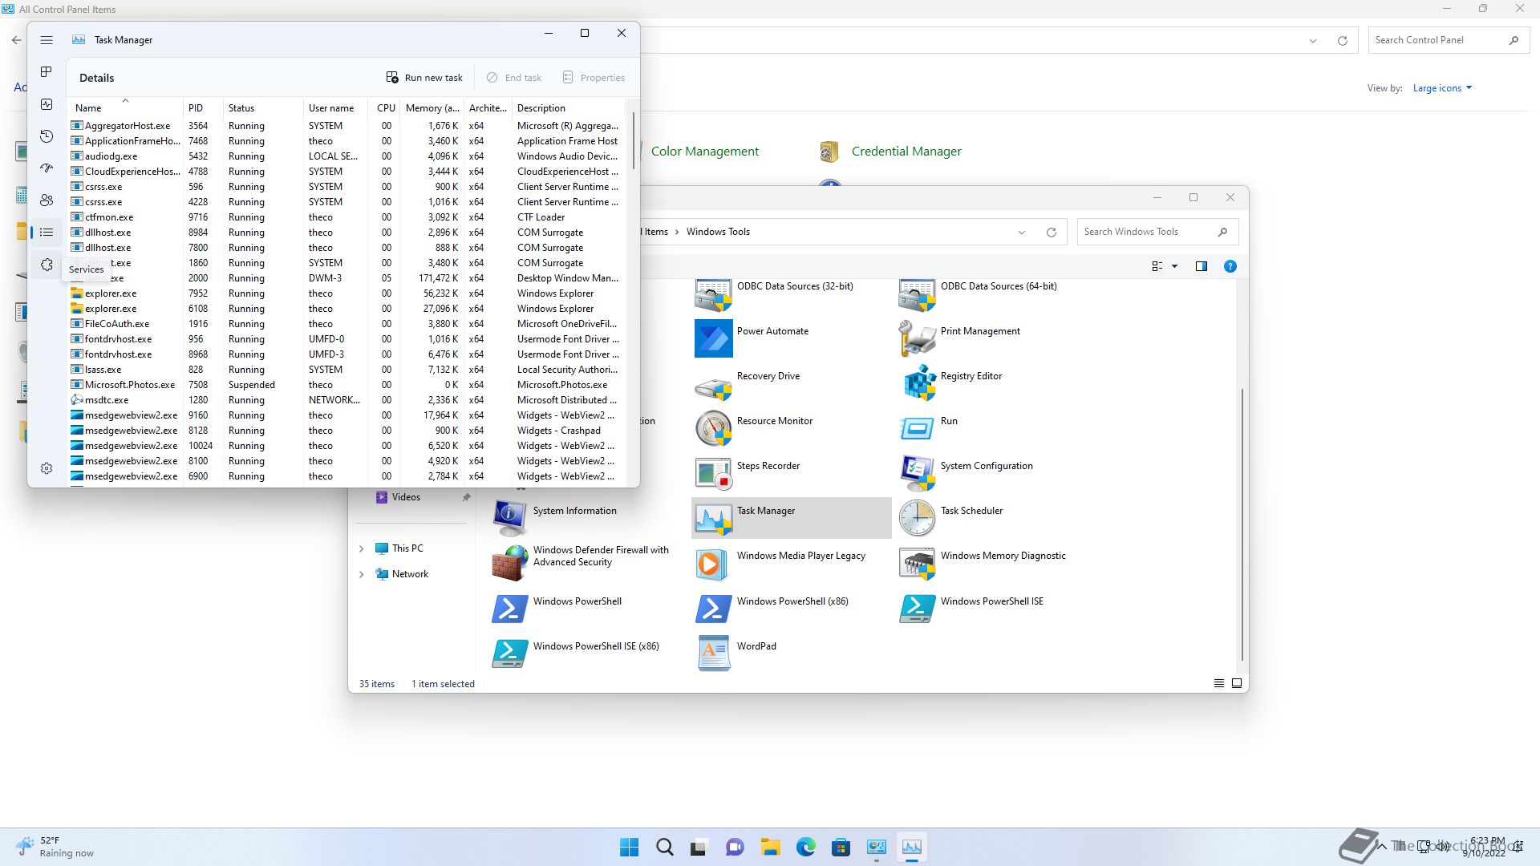1540x866 pixels.
Task: Select FileCoAuth.exe in the process list
Action: coord(346,324)
